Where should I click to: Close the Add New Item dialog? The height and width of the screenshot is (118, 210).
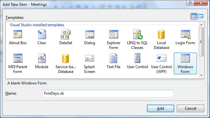[x=201, y=3]
